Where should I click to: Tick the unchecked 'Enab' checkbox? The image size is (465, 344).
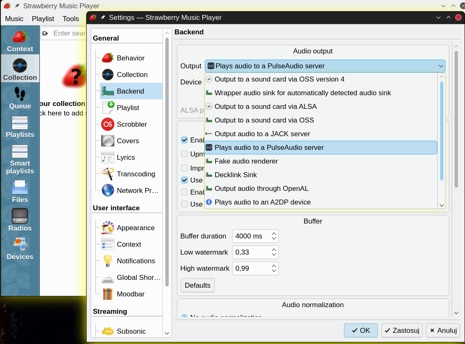pyautogui.click(x=184, y=192)
